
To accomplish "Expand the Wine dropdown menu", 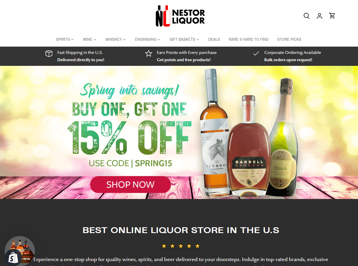I will 89,39.
